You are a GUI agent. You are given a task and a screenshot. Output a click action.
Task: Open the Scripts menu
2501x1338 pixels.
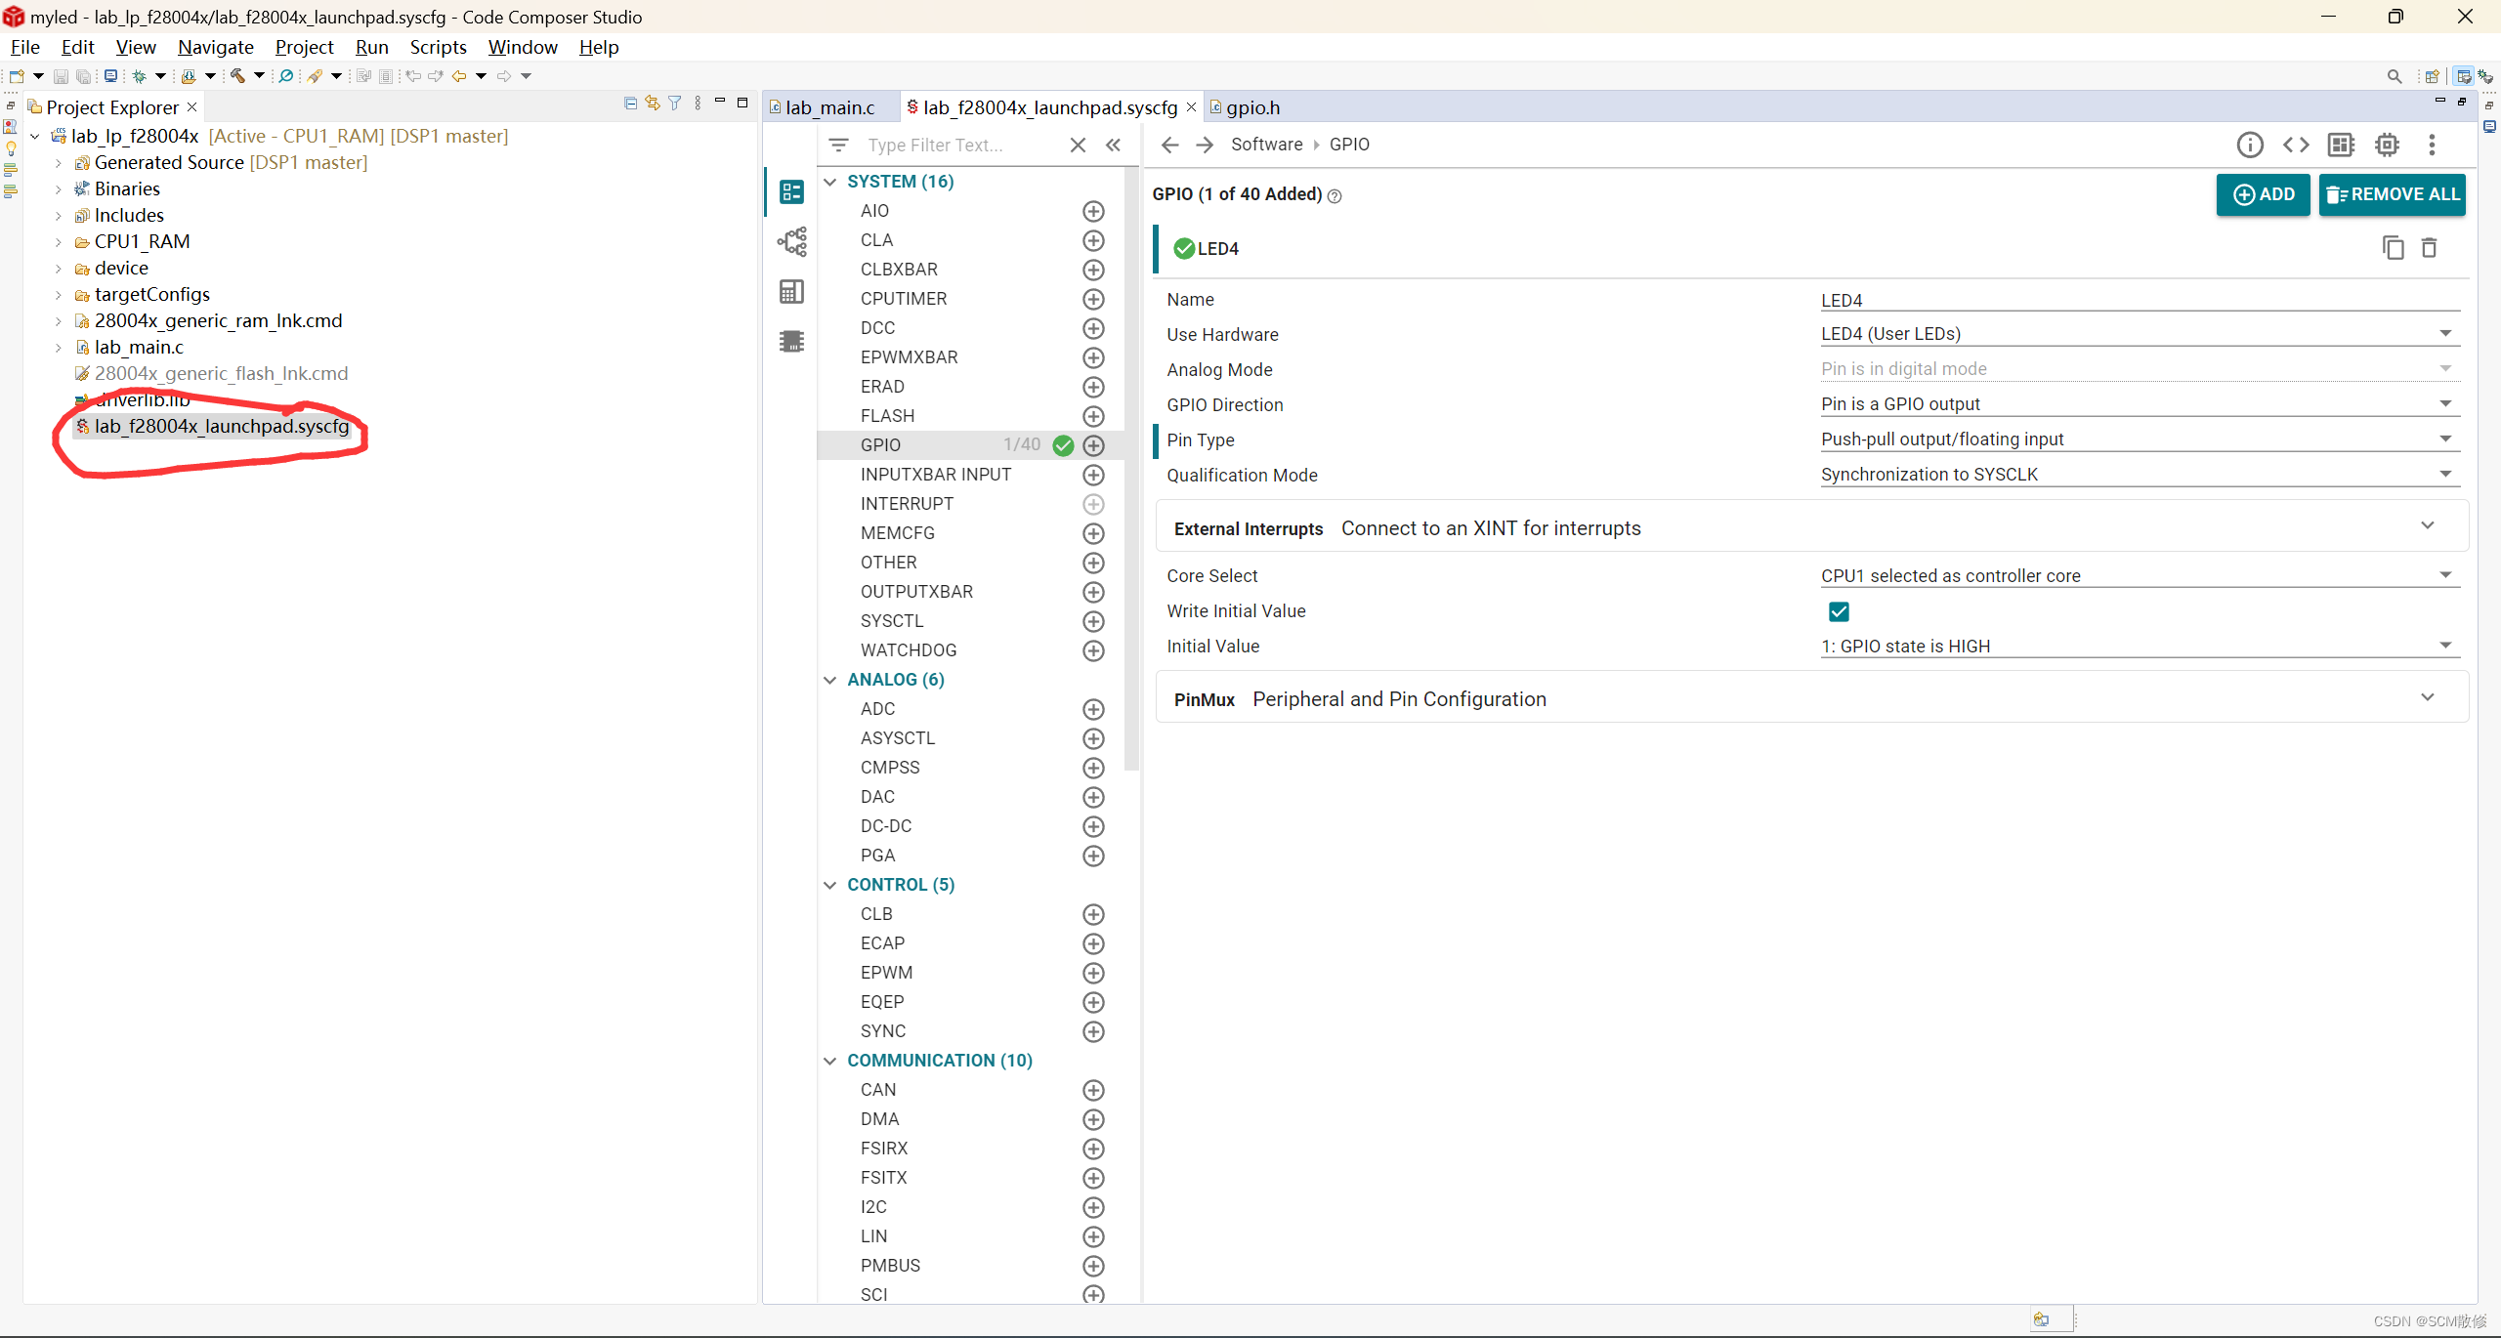click(437, 47)
